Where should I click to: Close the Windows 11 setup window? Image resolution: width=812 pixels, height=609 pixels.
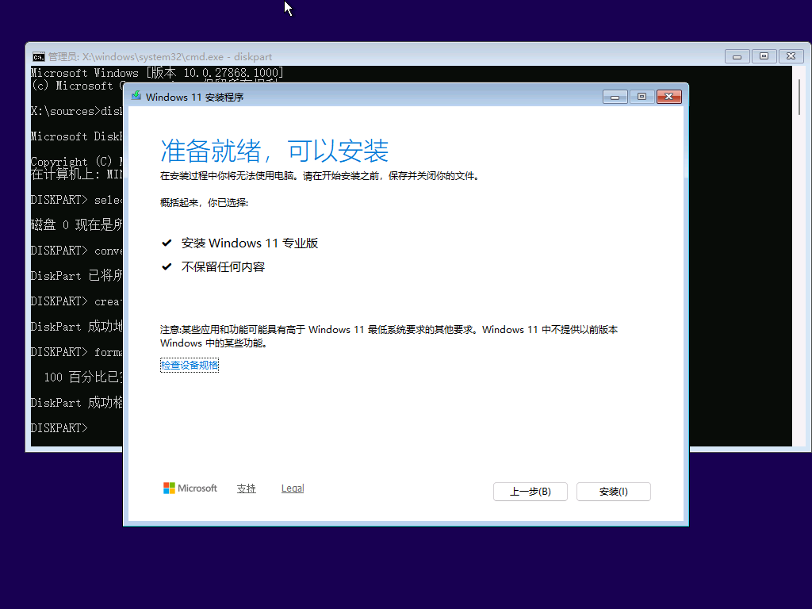tap(669, 97)
